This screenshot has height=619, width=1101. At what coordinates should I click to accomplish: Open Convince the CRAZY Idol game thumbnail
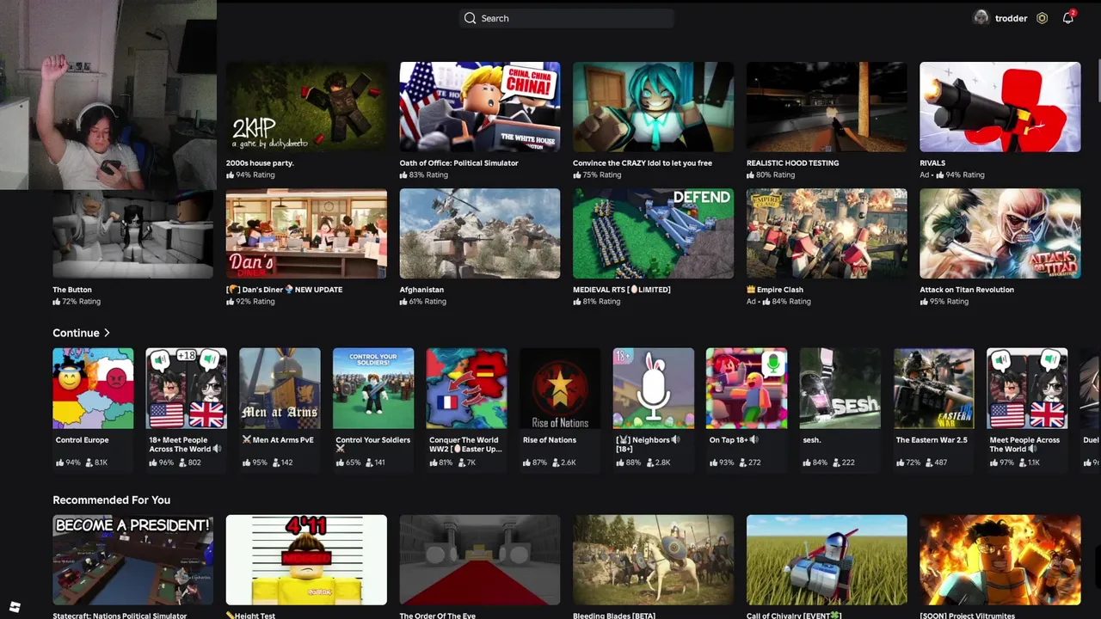point(654,107)
